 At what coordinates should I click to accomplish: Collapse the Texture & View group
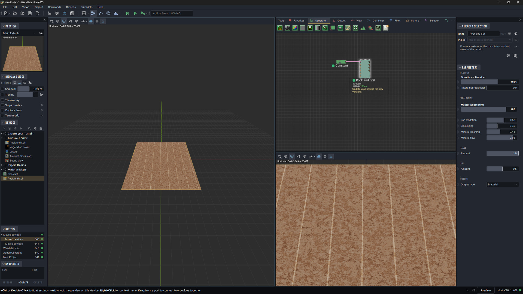pos(2,138)
